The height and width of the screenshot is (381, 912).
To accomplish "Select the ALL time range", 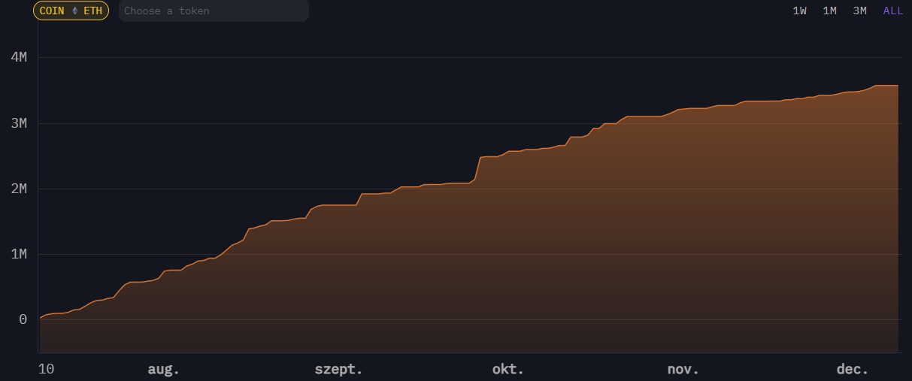I will coord(893,11).
